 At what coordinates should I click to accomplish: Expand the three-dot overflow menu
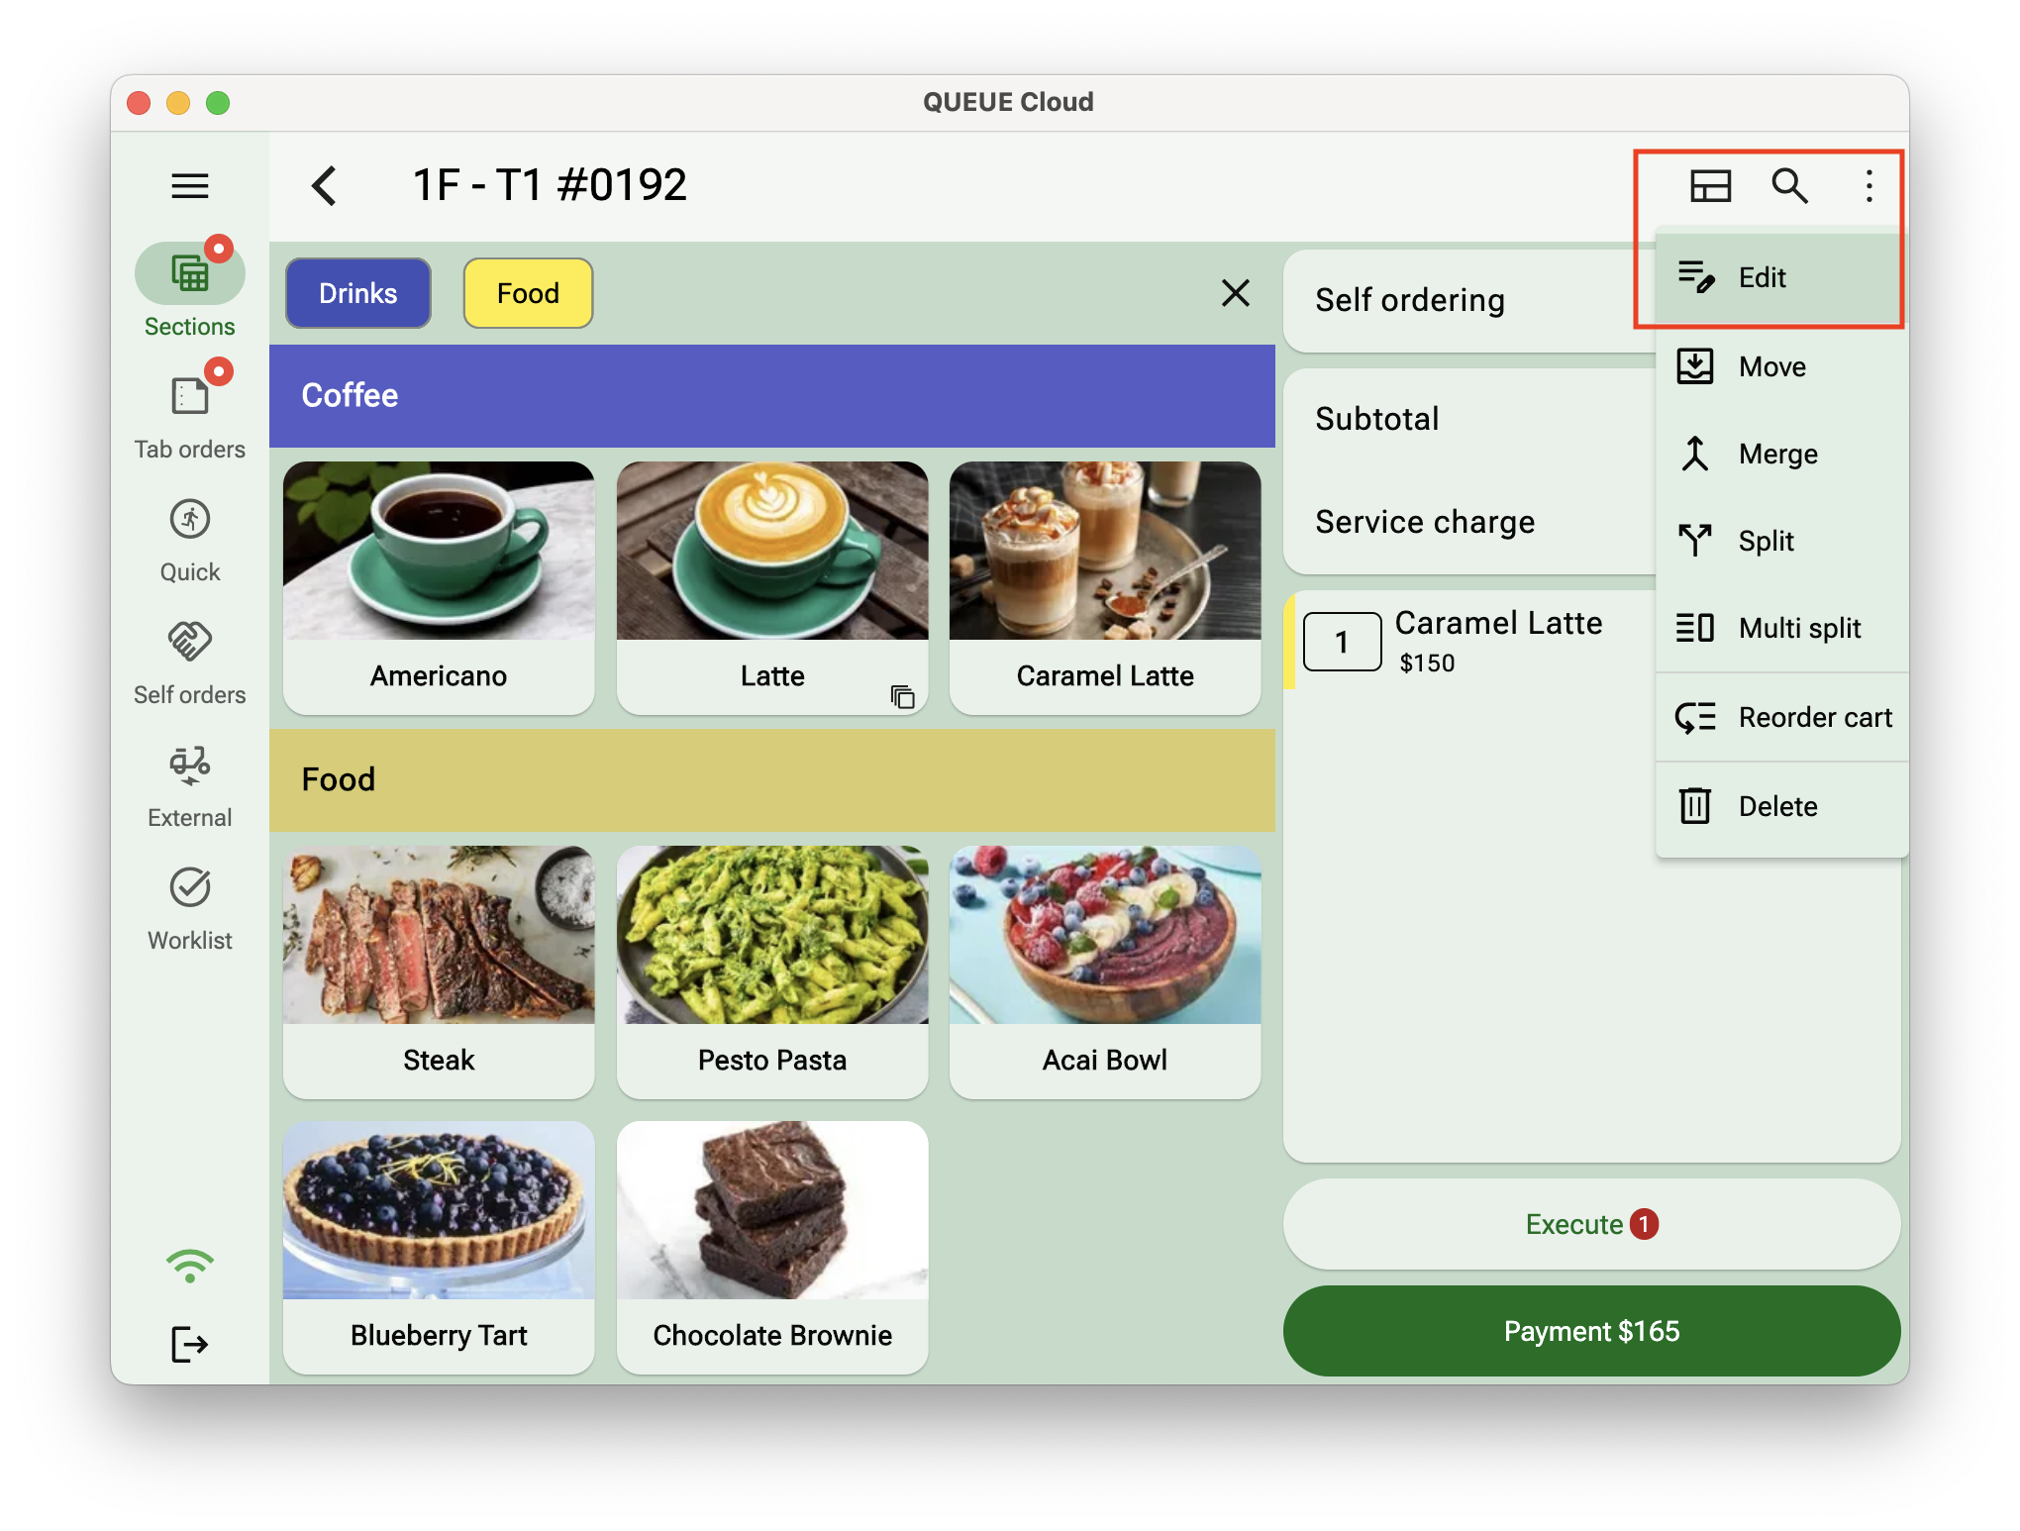click(x=1868, y=183)
